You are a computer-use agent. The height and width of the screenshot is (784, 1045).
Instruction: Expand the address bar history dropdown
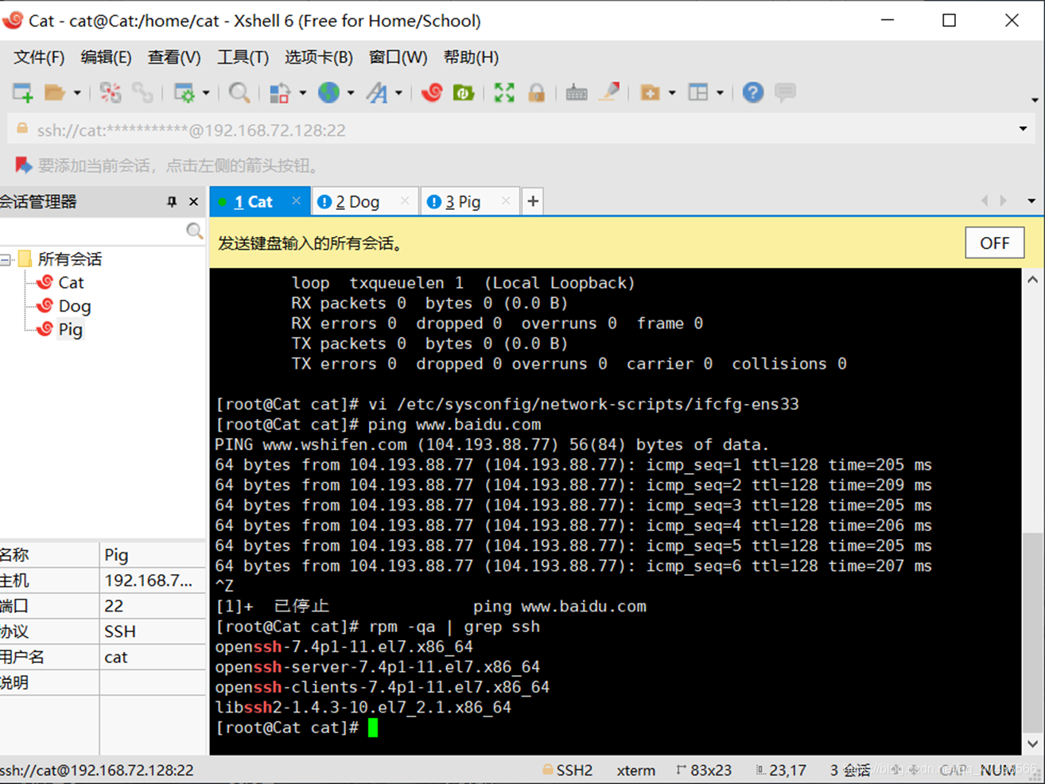coord(1023,130)
